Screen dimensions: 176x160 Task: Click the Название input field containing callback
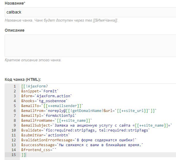[x=90, y=12]
